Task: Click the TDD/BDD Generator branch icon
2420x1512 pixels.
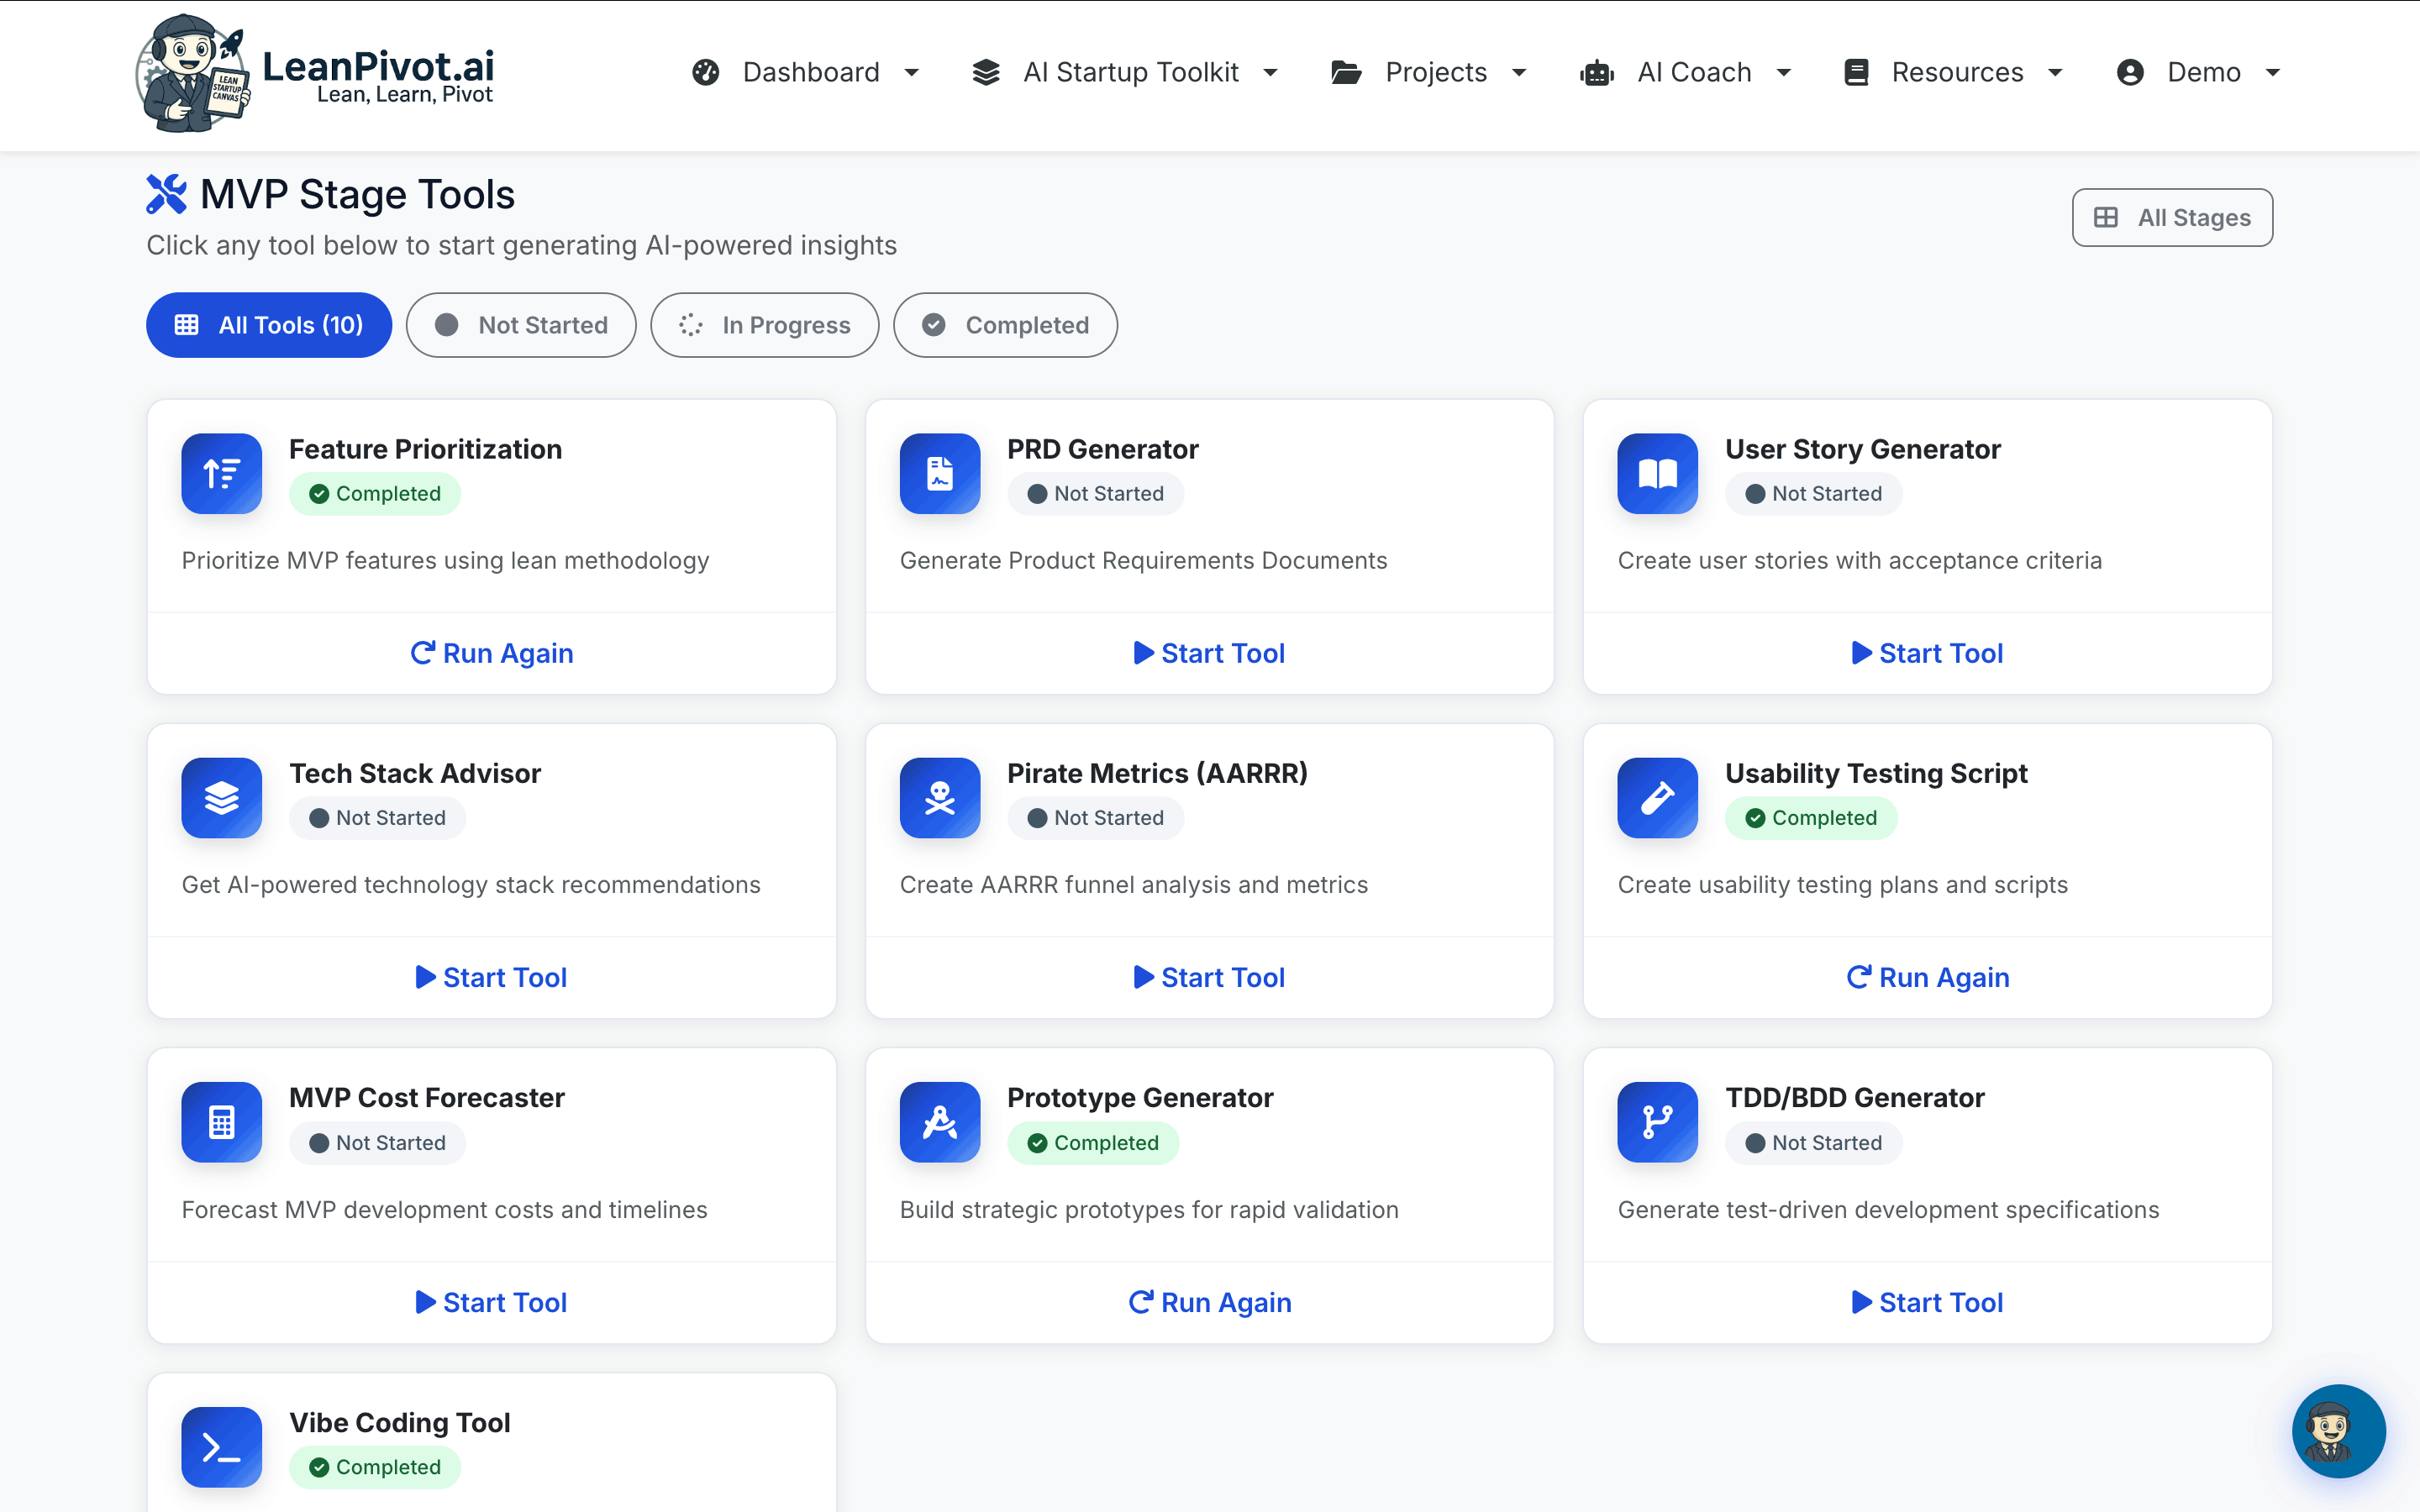Action: 1656,1122
